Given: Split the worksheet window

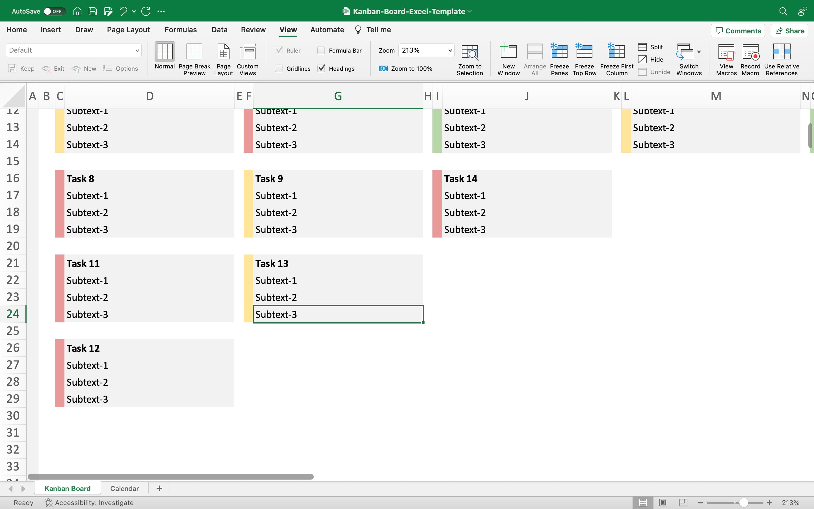Looking at the screenshot, I should click(x=651, y=47).
